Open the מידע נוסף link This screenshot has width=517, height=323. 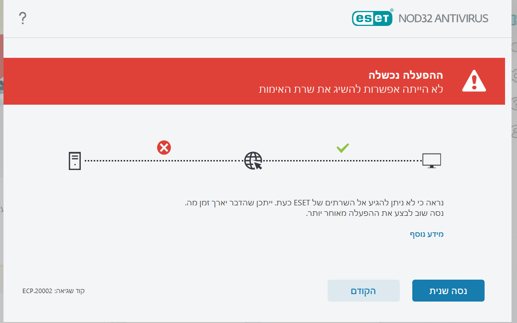[427, 234]
